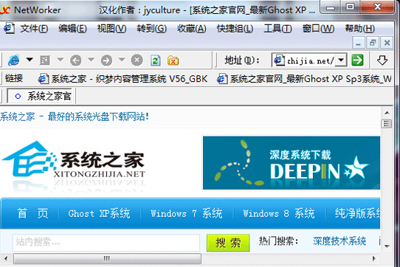This screenshot has width=400, height=267.
Task: Open the 窗口(W) menu
Action: [x=318, y=29]
